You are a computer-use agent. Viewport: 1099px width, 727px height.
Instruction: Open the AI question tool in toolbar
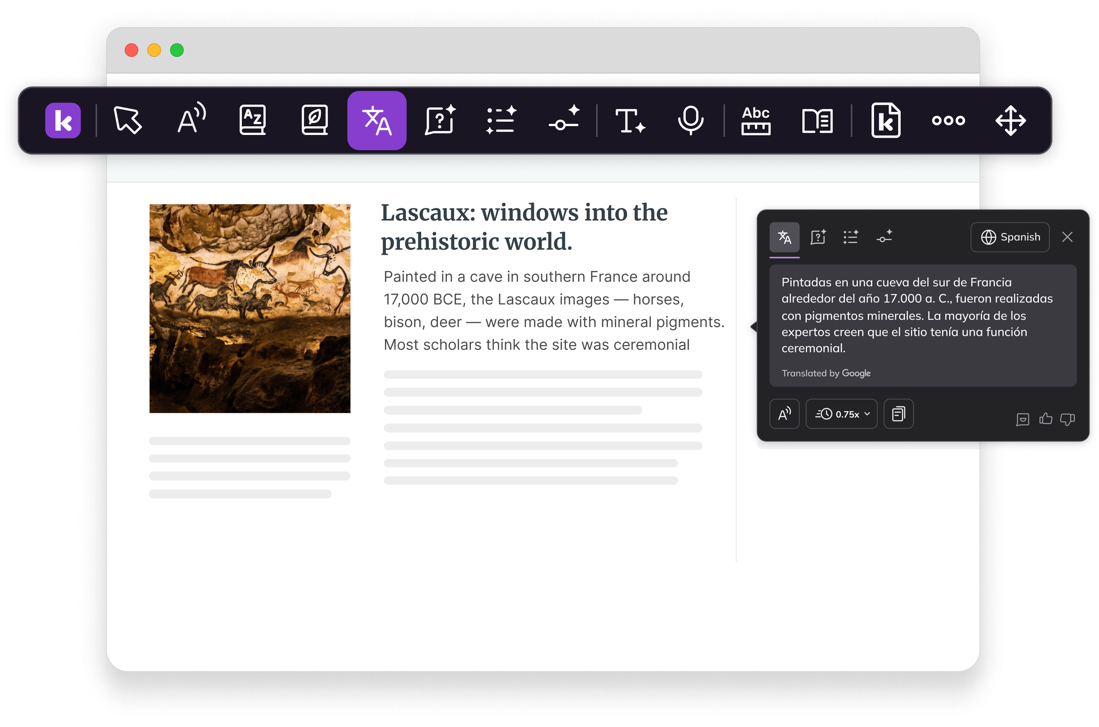click(440, 120)
